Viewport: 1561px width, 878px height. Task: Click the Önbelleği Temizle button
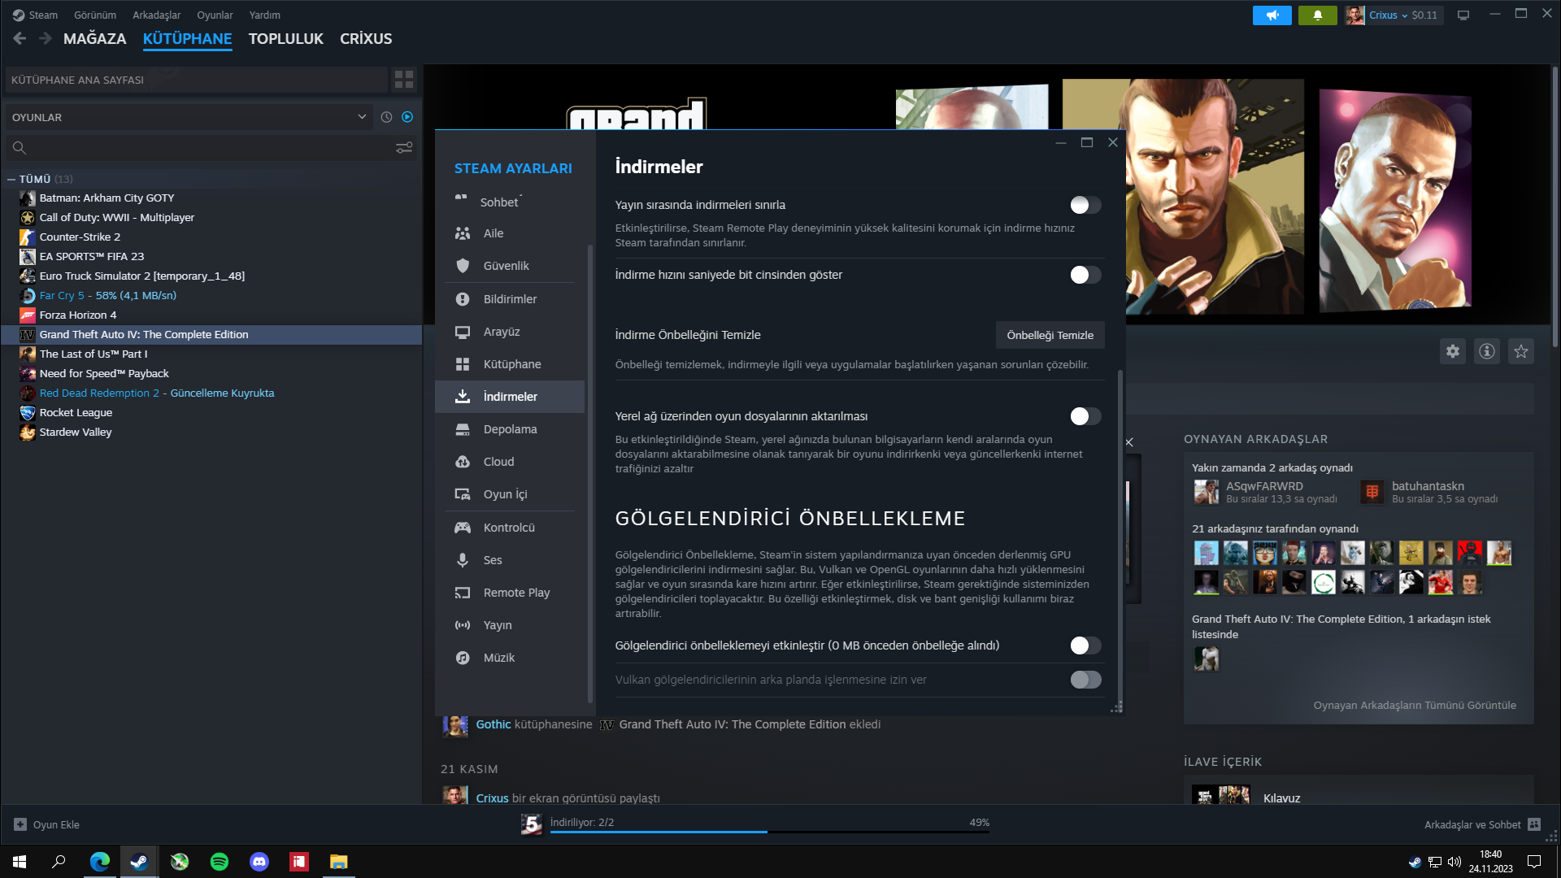[x=1050, y=335]
